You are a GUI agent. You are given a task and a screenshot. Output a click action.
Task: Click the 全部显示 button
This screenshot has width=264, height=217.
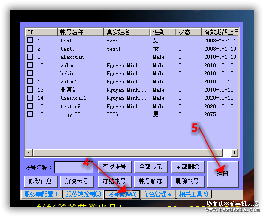151,167
